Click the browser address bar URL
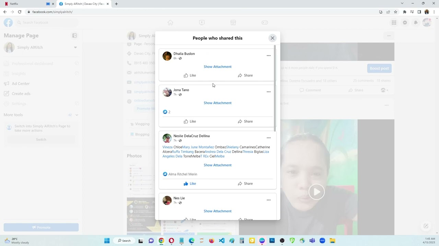439x246 pixels. 52,12
